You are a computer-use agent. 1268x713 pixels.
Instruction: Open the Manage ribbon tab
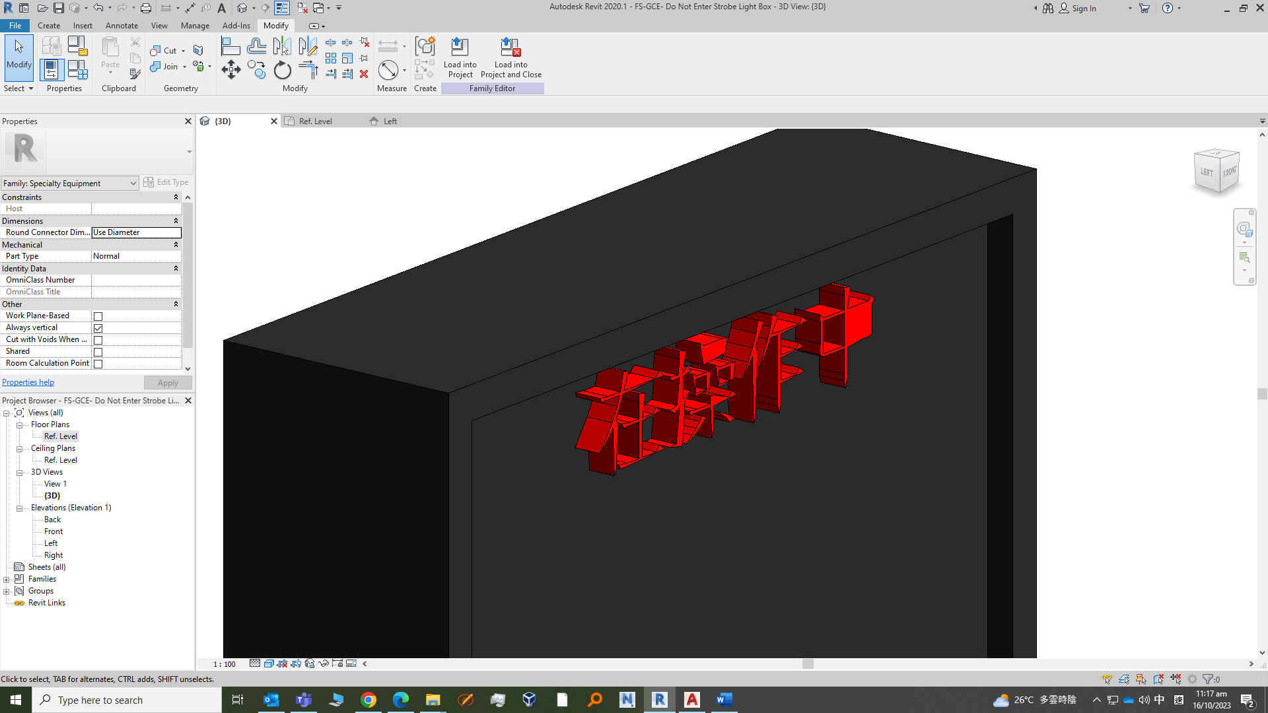(194, 26)
